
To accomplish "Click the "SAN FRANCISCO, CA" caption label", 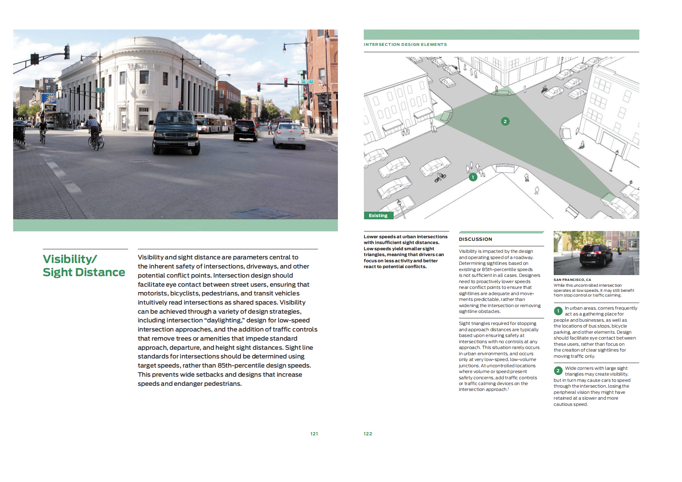I will [572, 280].
